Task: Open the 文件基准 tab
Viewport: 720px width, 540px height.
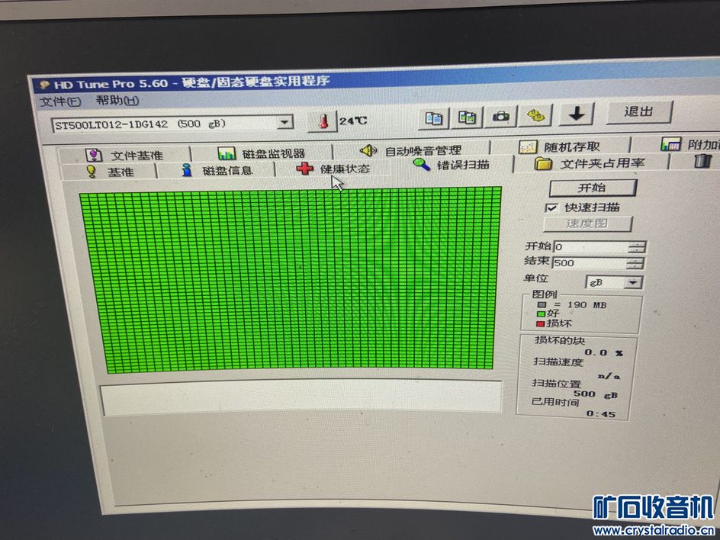Action: coord(125,155)
